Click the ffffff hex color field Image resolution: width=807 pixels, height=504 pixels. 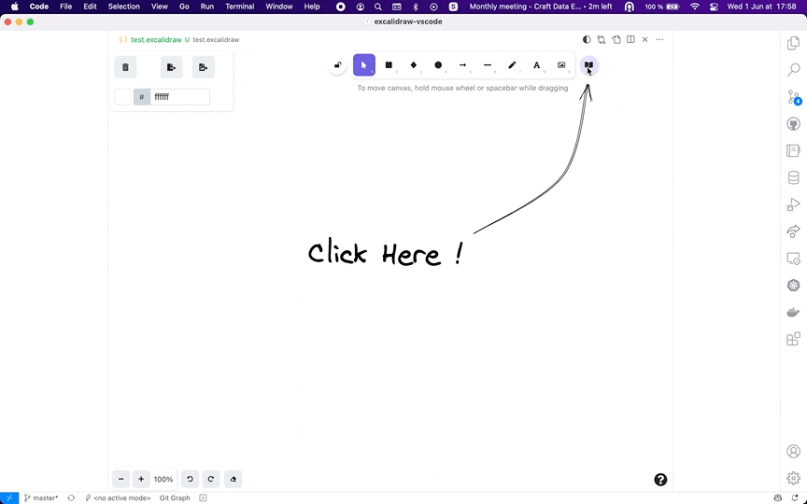[179, 97]
